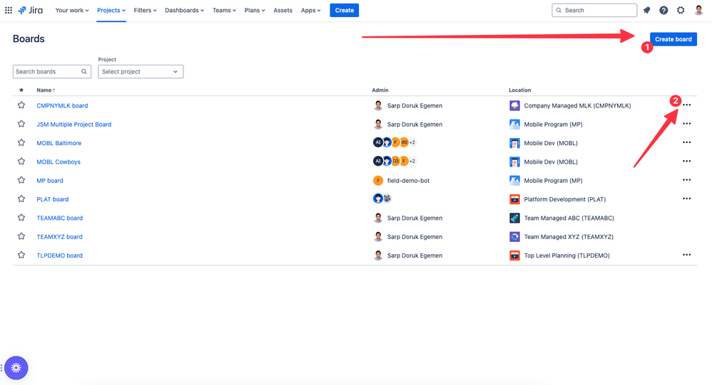Click the Jira logo
Viewport: 712px width, 385px height.
point(30,10)
